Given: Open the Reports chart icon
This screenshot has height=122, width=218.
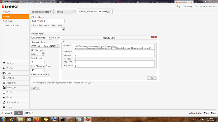Looking at the screenshot, I should [4, 97].
